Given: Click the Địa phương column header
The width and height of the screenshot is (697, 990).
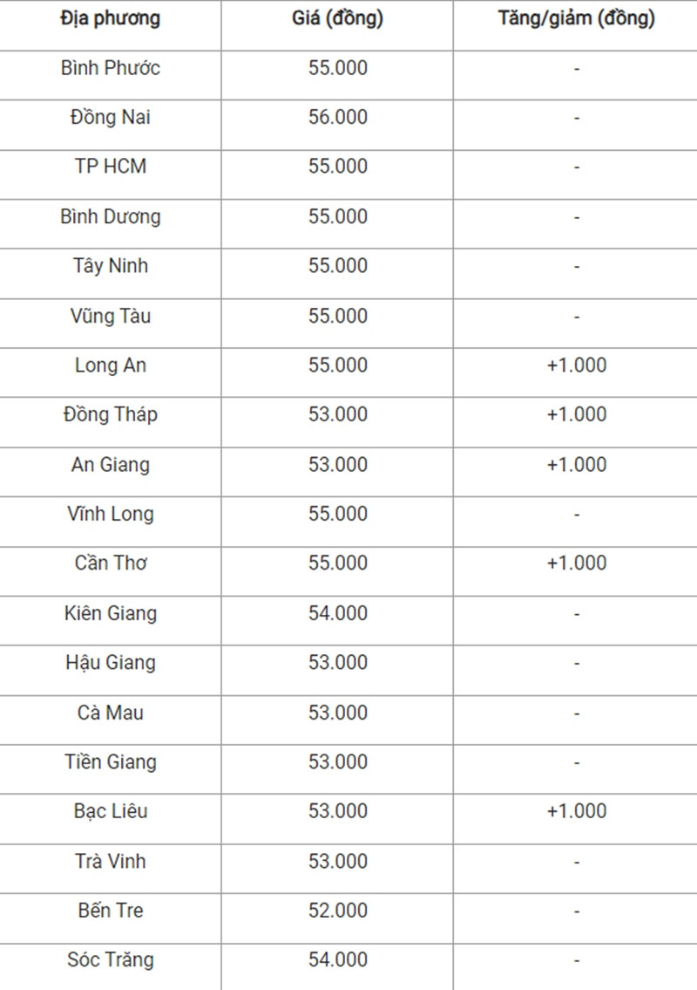Looking at the screenshot, I should 111,19.
